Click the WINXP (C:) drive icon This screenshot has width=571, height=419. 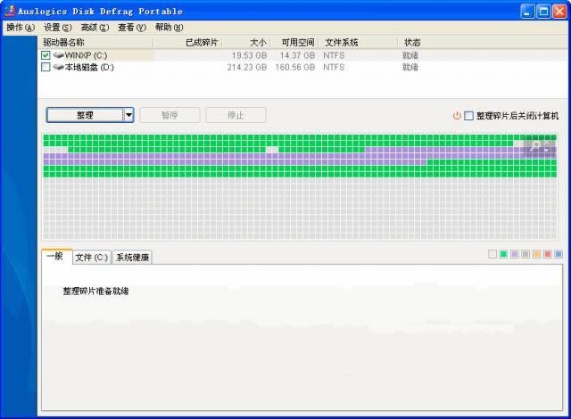pos(58,55)
